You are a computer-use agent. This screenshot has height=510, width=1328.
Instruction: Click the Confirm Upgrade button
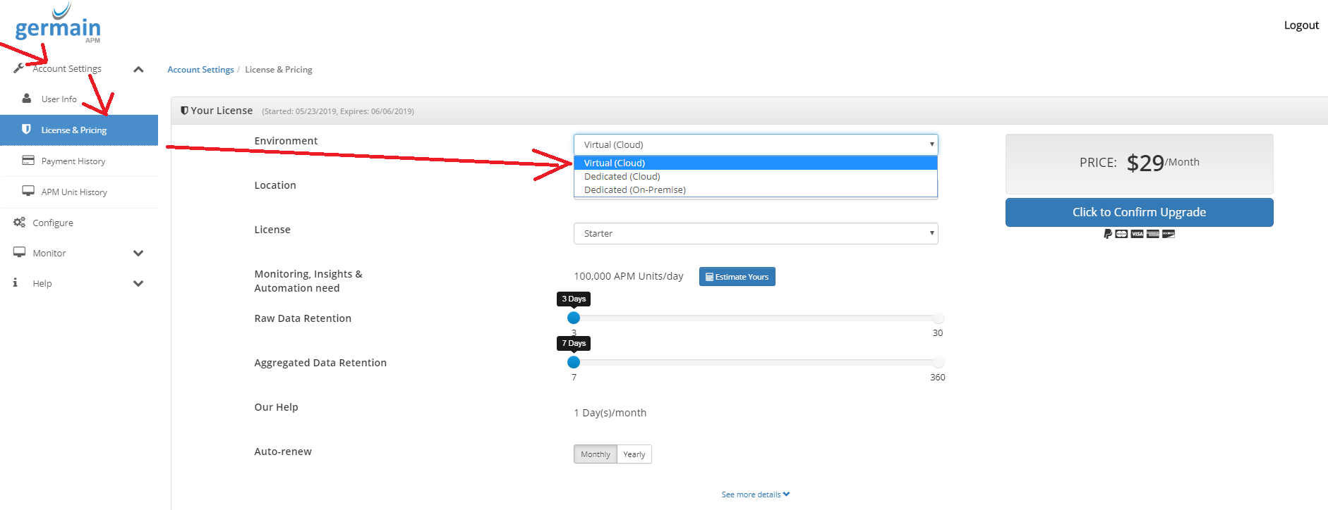pyautogui.click(x=1139, y=213)
